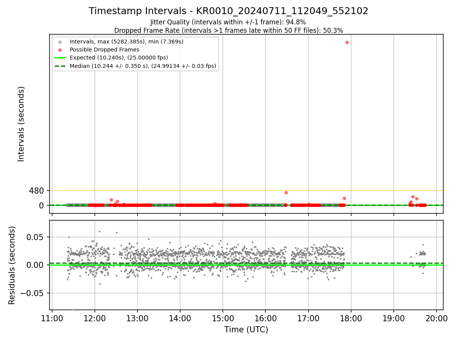Screen dimensions: 457x343
Task: Click the x-axis tick label '12:00'
Action: point(95,318)
